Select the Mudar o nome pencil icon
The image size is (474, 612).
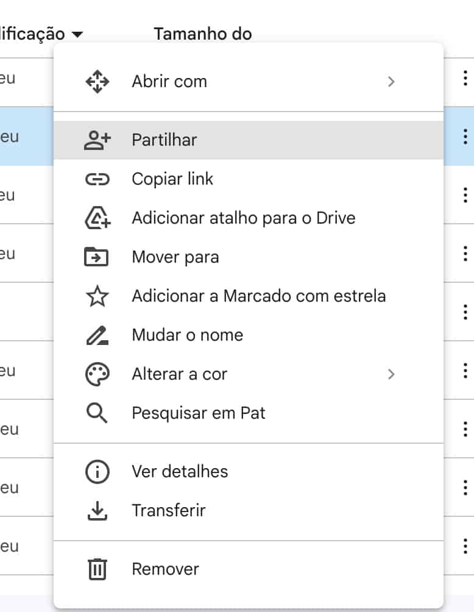point(97,335)
